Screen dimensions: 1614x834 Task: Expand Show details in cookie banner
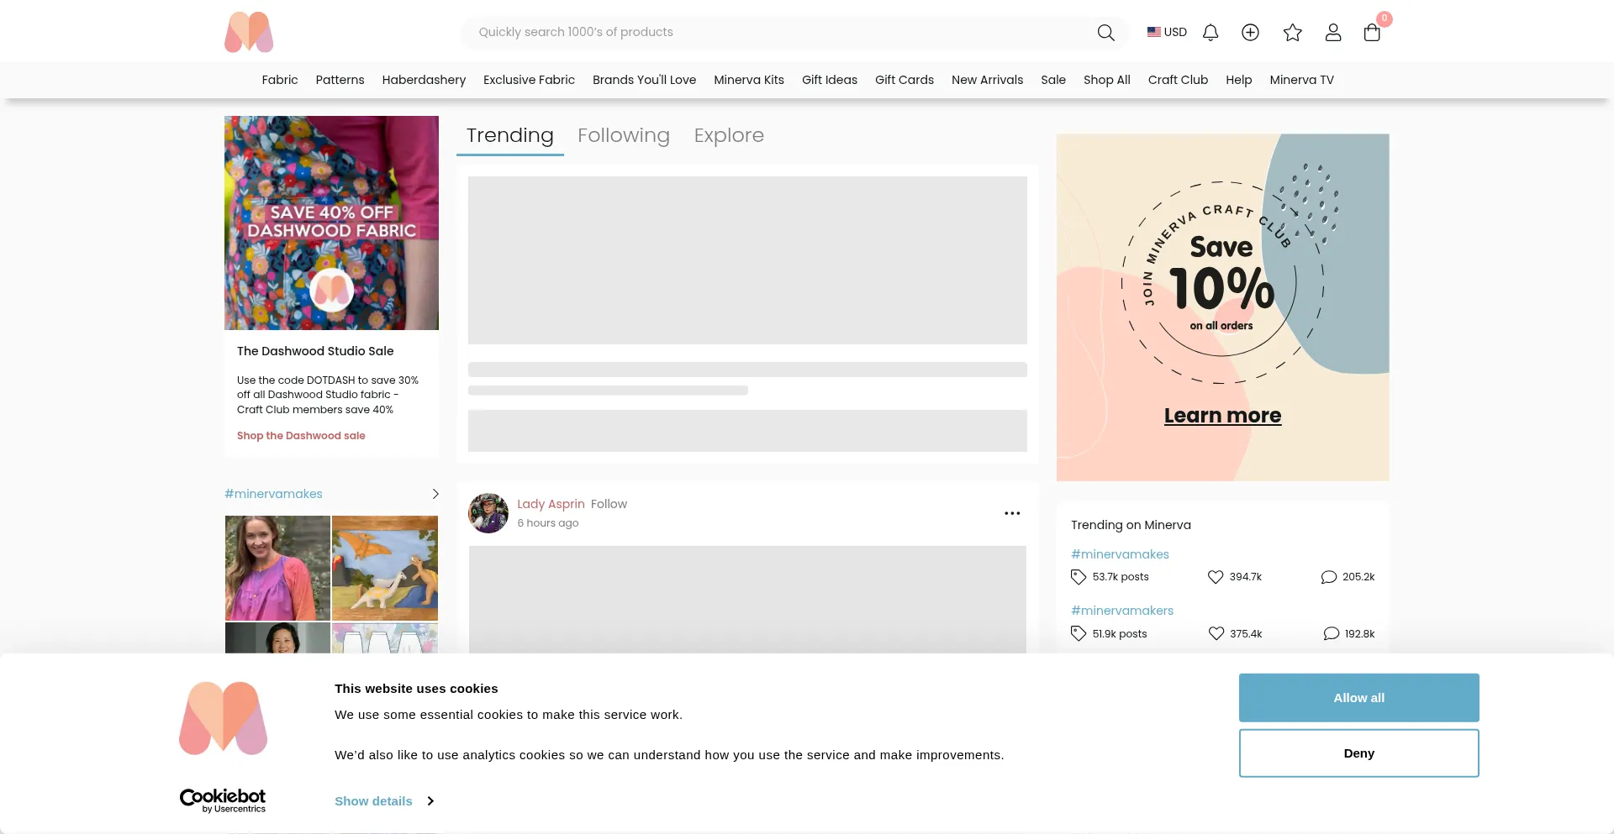click(383, 801)
